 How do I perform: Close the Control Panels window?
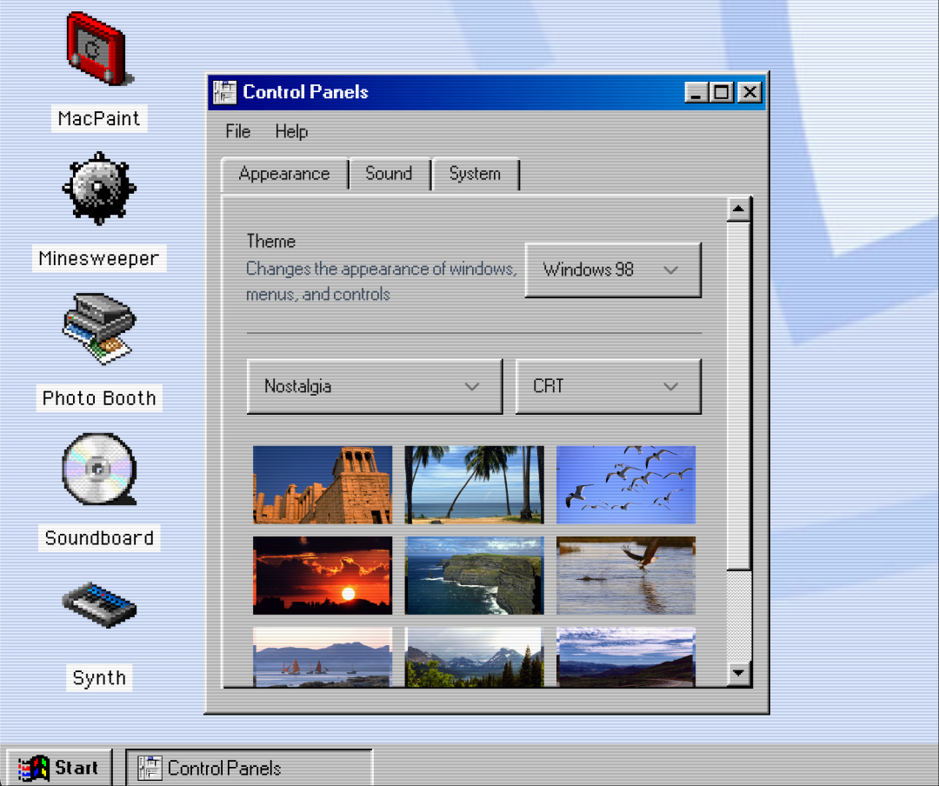point(749,92)
